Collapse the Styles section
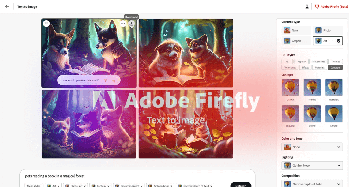 pyautogui.click(x=284, y=55)
